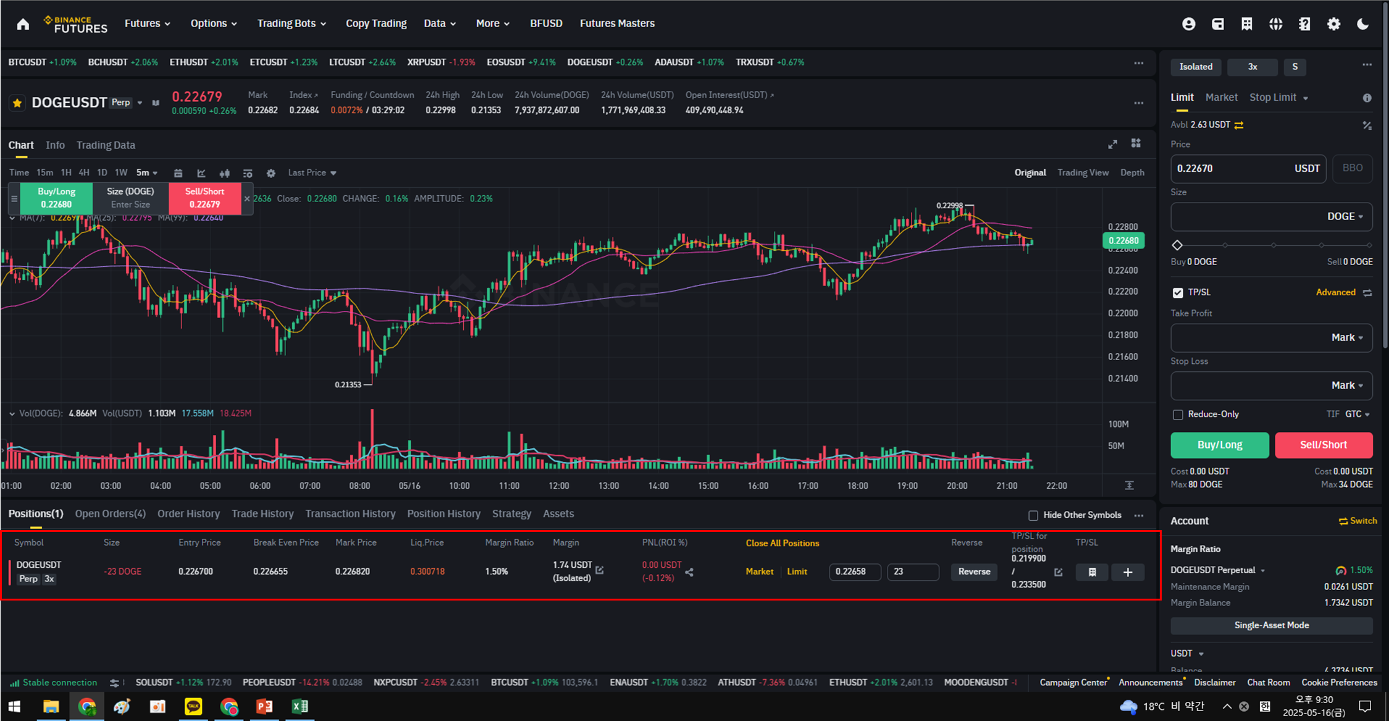Edit TP/SL for position icon

(x=1058, y=572)
